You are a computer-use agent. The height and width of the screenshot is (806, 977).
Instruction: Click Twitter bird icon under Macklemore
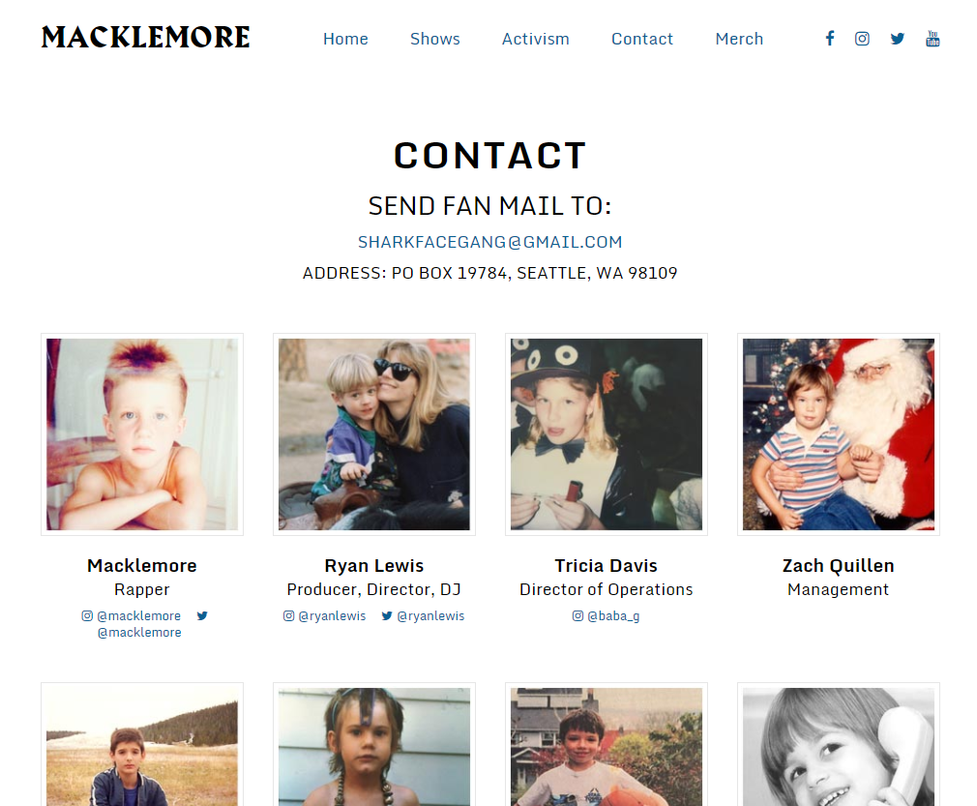[x=202, y=616]
